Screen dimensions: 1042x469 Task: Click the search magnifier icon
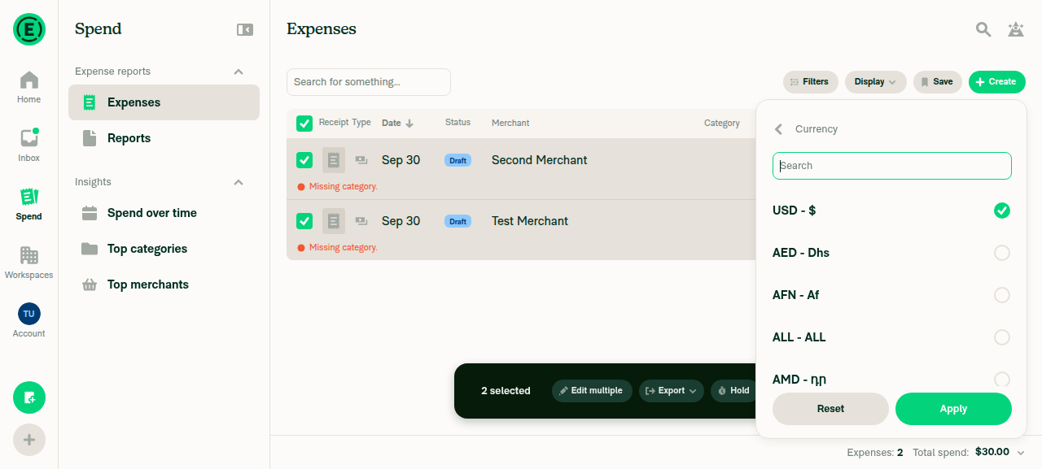click(983, 29)
